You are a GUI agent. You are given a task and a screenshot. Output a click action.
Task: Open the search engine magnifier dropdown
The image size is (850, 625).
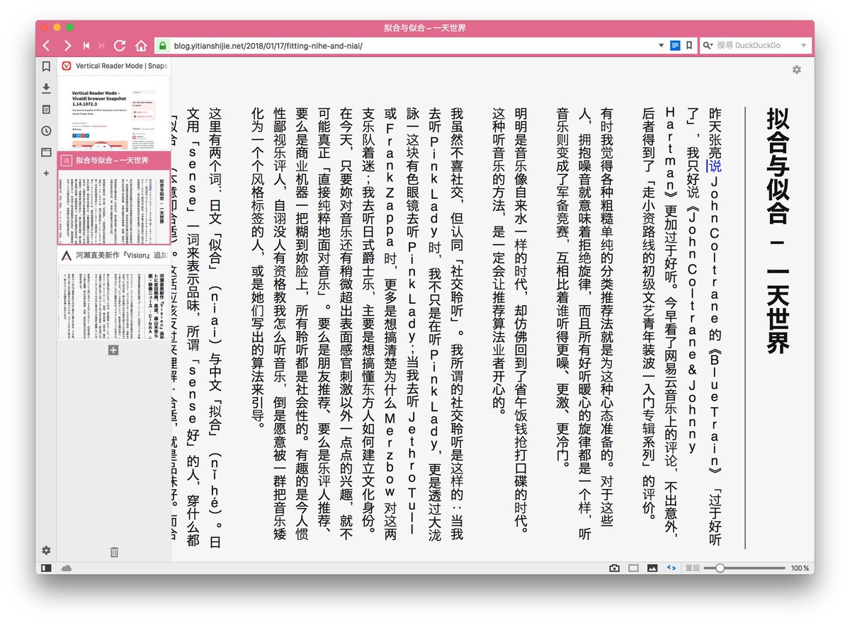[x=708, y=45]
